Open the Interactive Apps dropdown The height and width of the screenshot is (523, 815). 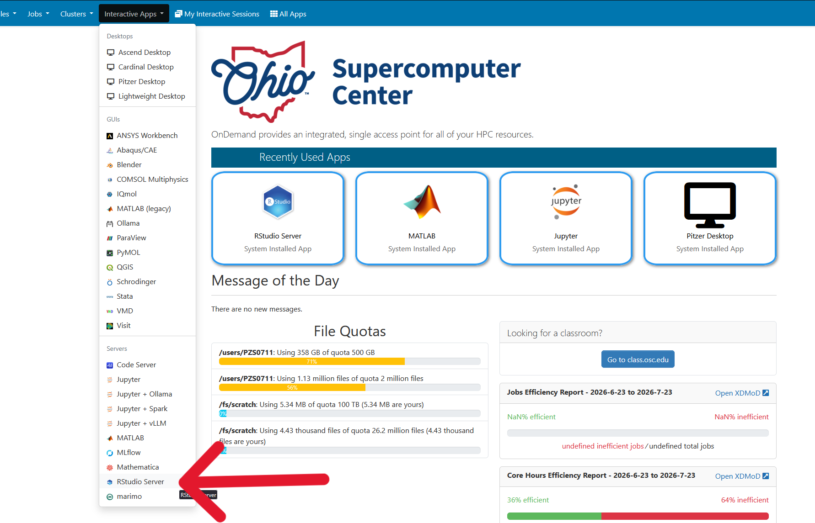tap(134, 14)
